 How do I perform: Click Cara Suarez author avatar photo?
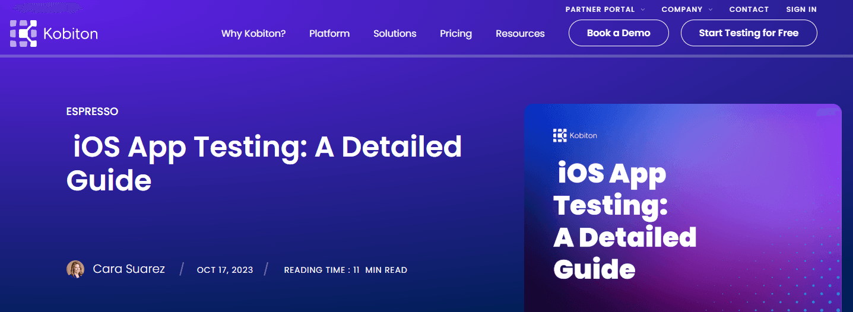(x=75, y=269)
